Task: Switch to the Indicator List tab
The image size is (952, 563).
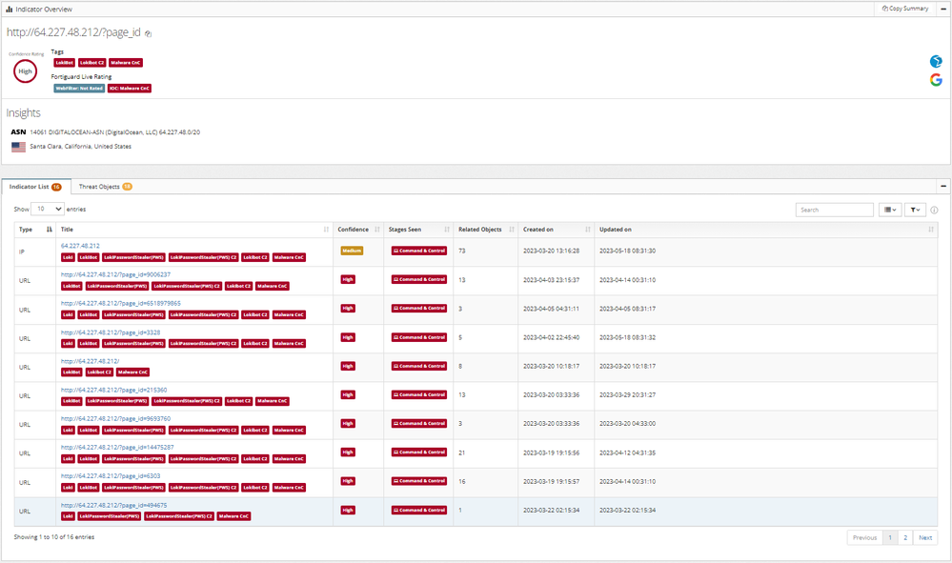Action: 35,187
